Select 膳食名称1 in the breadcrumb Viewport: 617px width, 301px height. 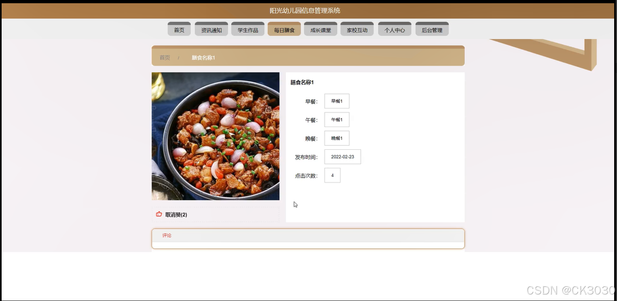(203, 57)
